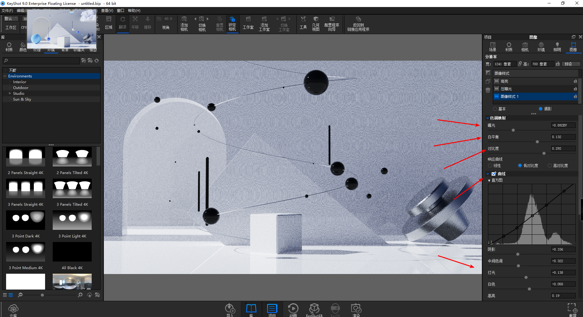Toggle the lock on the 高亮 image style

pos(575,81)
